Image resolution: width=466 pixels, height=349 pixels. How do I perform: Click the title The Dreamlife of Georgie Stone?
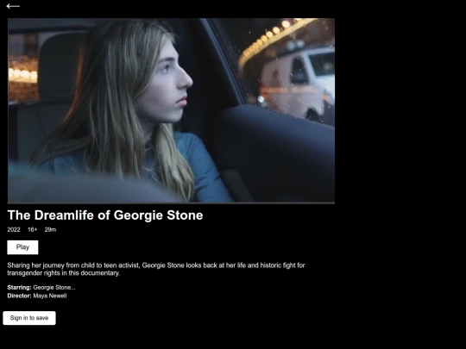[x=105, y=215]
